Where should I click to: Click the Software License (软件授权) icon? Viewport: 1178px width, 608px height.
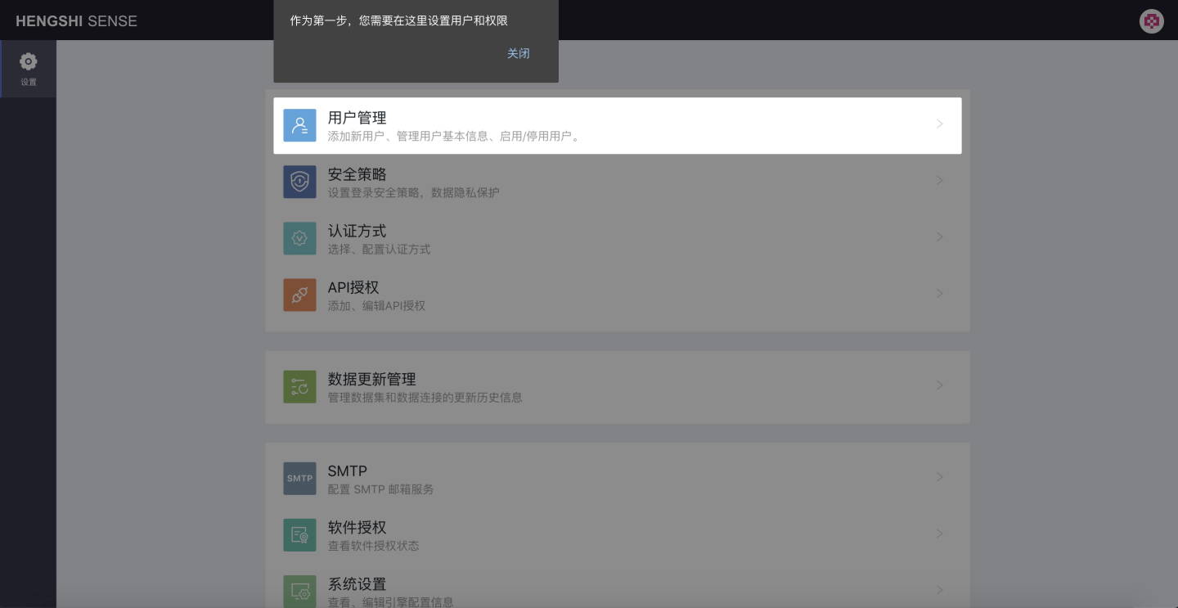[299, 535]
